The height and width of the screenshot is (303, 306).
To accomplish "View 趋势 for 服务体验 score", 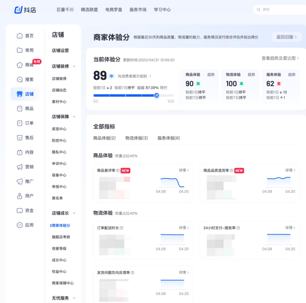I will point(292,74).
